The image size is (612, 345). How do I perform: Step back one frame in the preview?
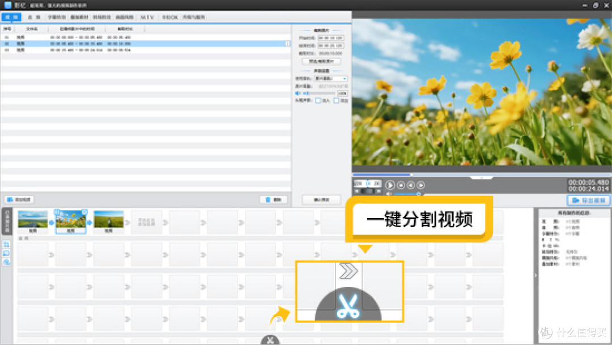pyautogui.click(x=411, y=185)
